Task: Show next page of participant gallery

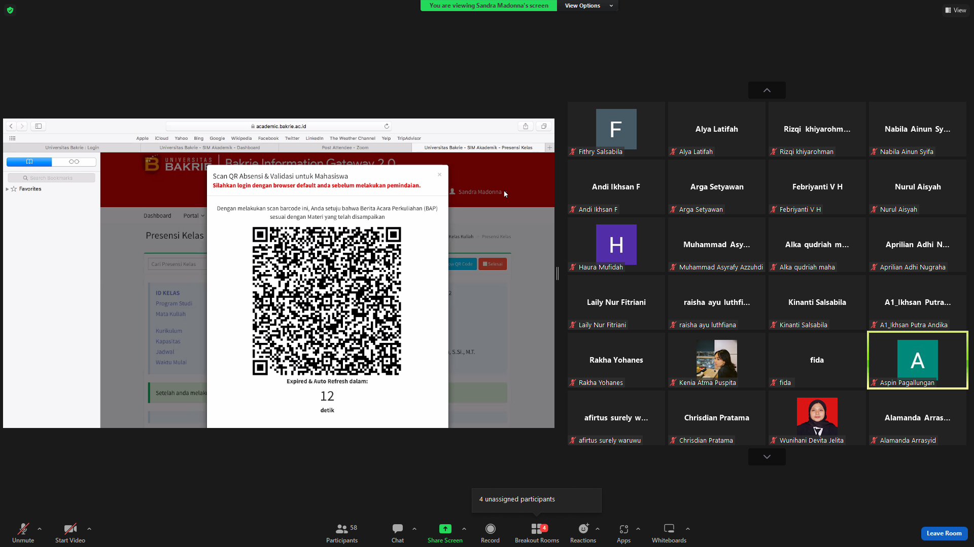Action: (767, 457)
